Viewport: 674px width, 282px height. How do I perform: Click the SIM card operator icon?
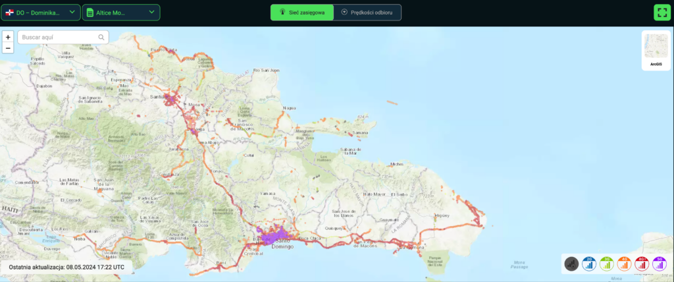(90, 13)
